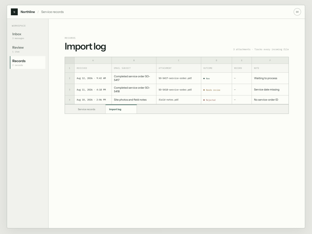Click the Aug 12, 2026 9:42 AM cell
This screenshot has height=234, width=312.
click(93, 78)
